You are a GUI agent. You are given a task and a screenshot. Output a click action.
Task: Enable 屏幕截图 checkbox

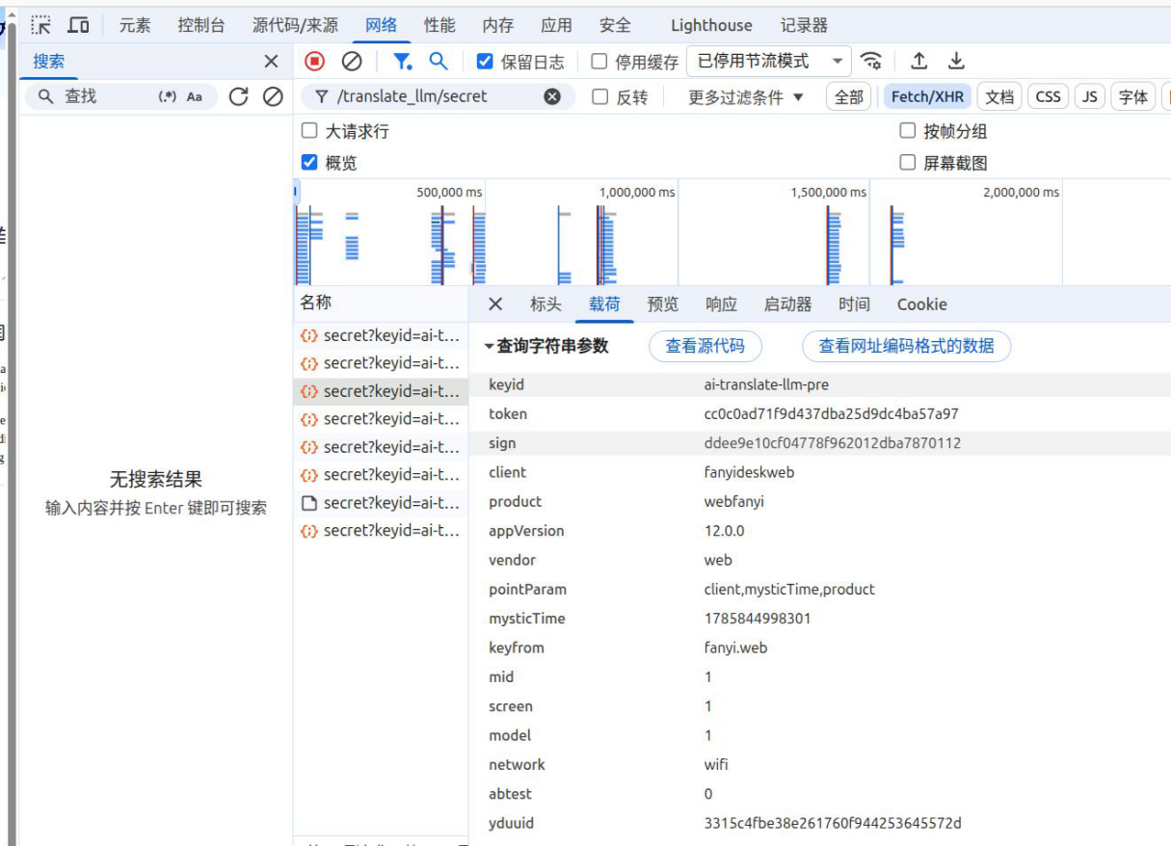click(x=907, y=162)
